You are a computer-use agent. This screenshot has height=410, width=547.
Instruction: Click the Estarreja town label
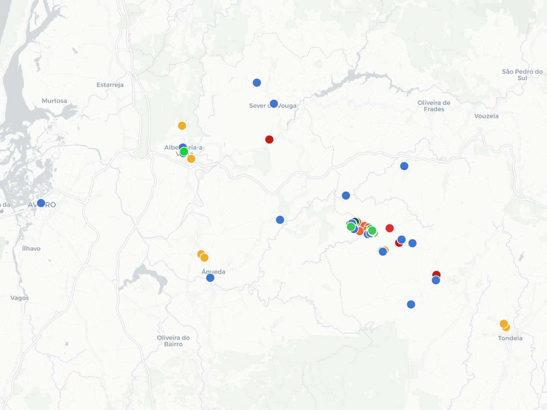[110, 85]
